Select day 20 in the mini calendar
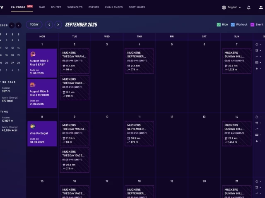This screenshot has height=198, width=265. (12, 55)
